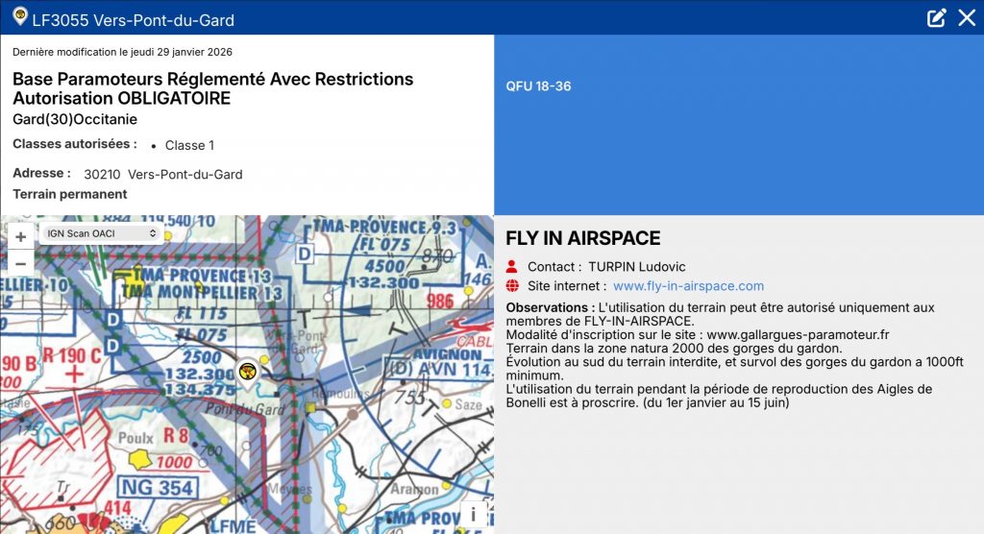Click the paramotor base marker on map
Screen dimensions: 984x534
(x=248, y=372)
